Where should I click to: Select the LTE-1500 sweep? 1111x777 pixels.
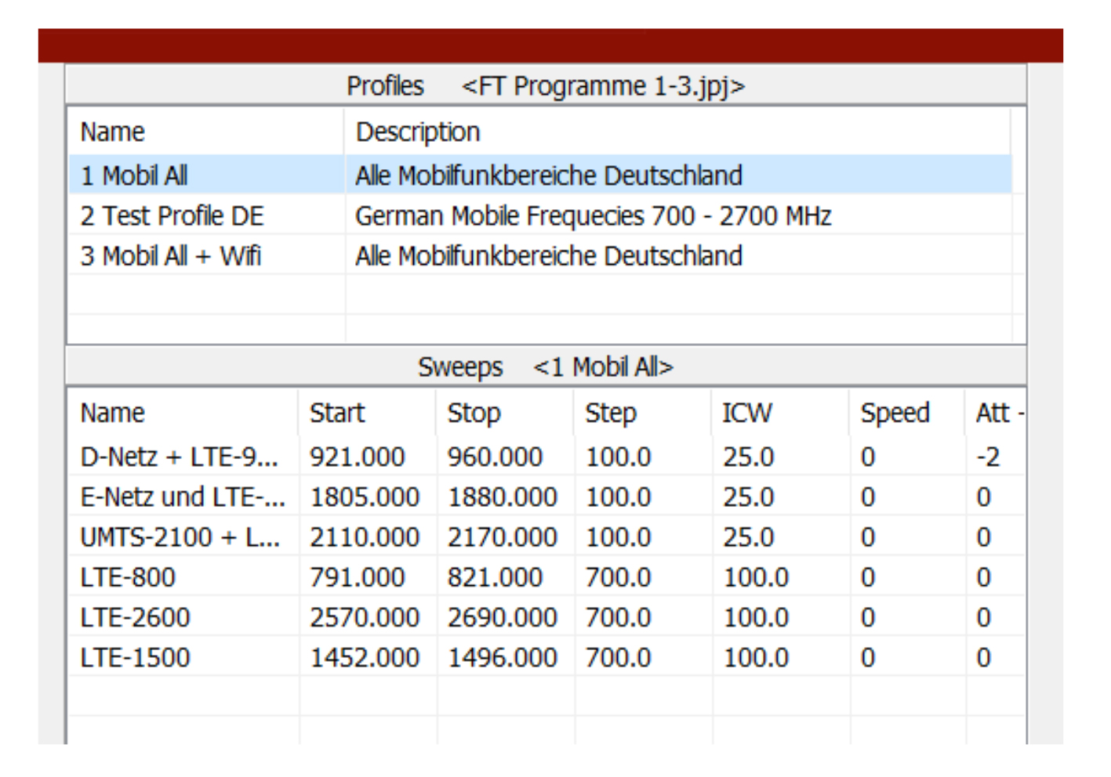point(135,657)
